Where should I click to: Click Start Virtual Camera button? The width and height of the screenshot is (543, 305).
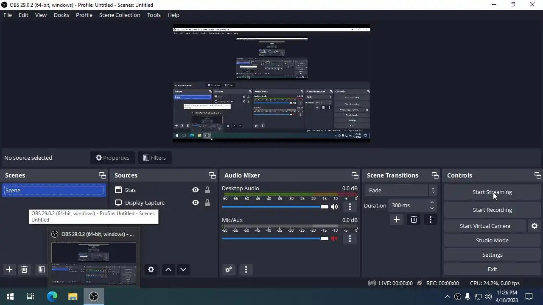pos(485,226)
